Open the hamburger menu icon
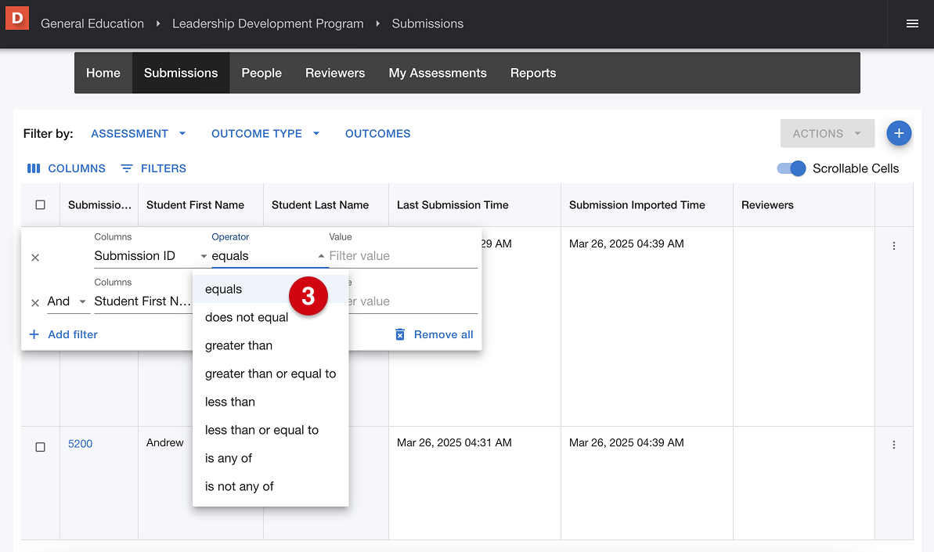This screenshot has height=552, width=934. tap(911, 23)
